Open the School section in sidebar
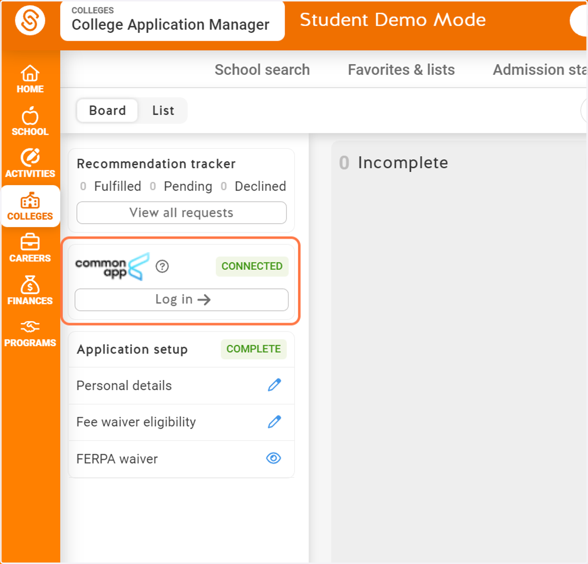This screenshot has height=564, width=588. (30, 121)
